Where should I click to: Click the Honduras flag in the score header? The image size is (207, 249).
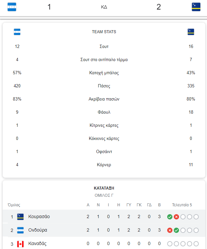point(12,7)
